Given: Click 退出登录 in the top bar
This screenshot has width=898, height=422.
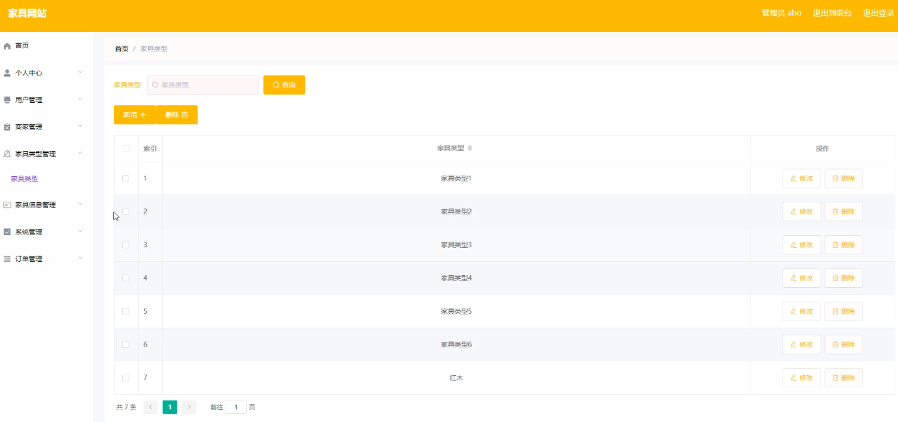Looking at the screenshot, I should (x=878, y=13).
